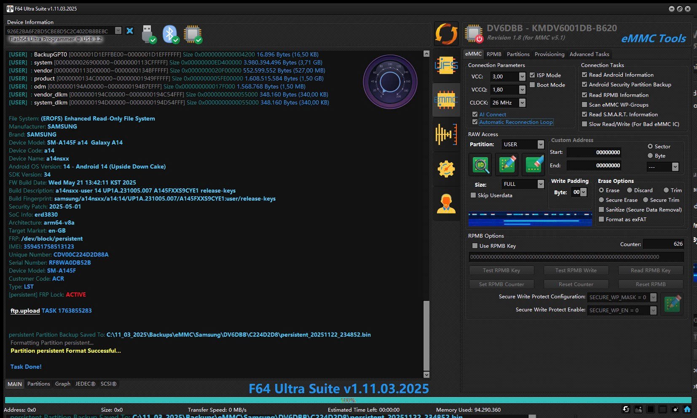Open the CLOCK frequency dropdown

coord(522,102)
